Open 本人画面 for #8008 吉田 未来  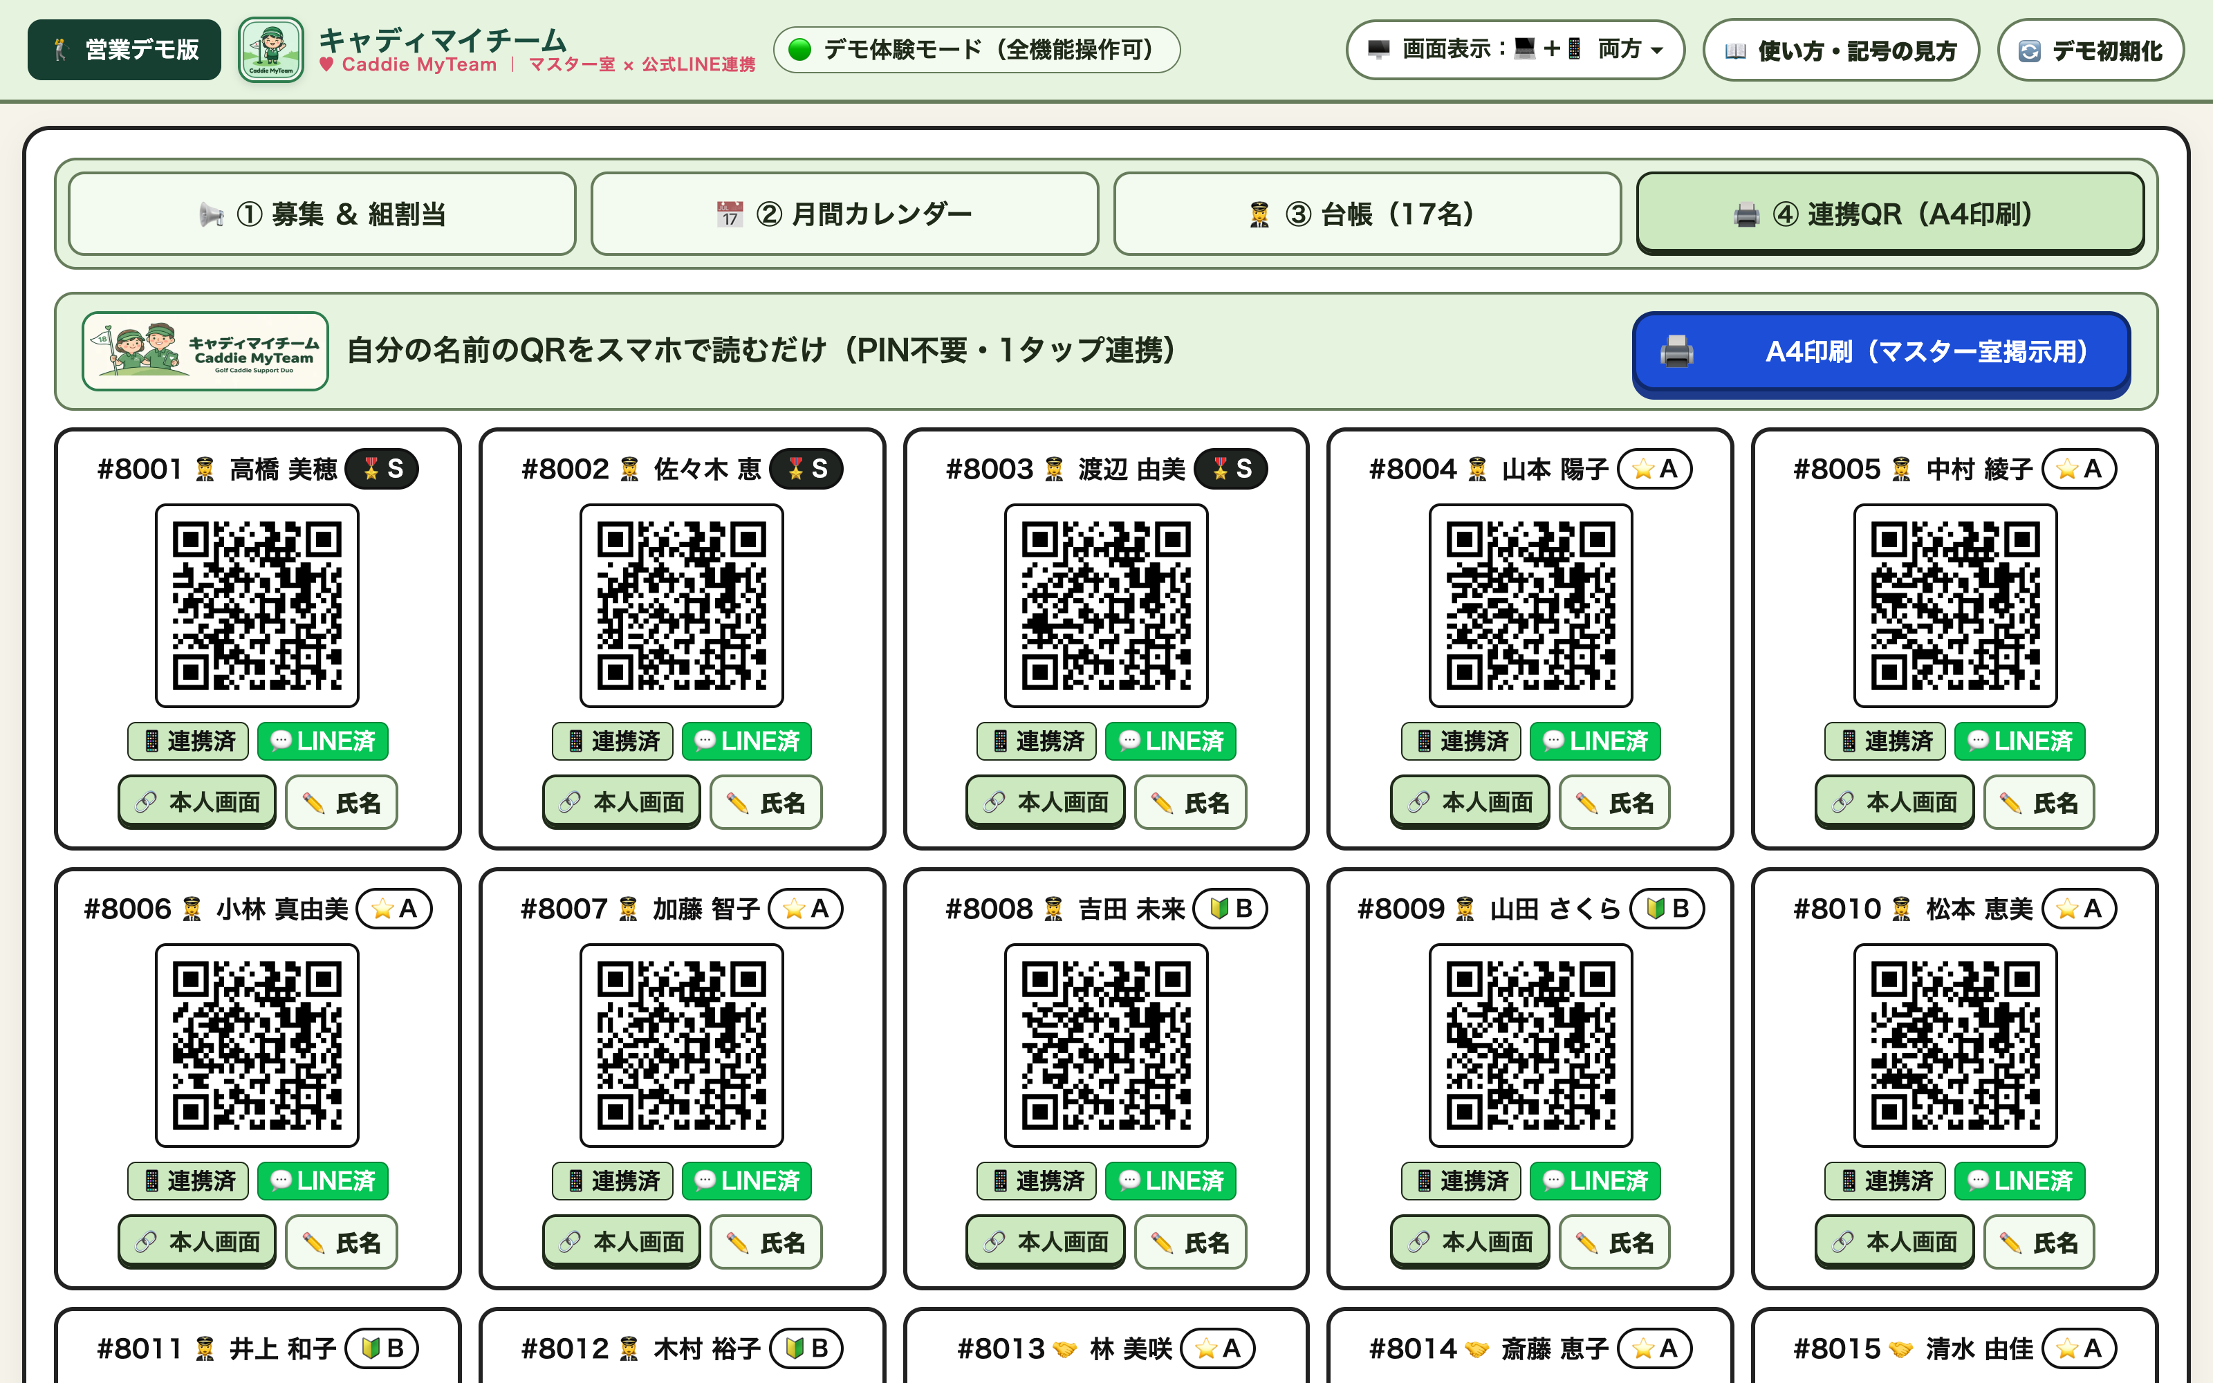tap(1046, 1242)
